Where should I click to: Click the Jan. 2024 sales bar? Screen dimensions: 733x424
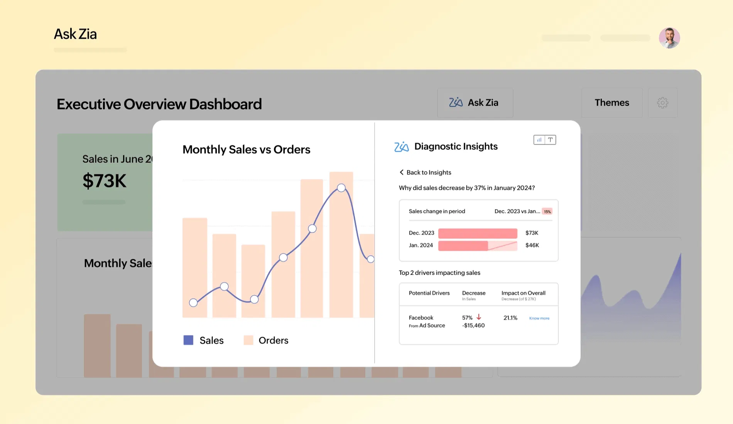tap(463, 246)
